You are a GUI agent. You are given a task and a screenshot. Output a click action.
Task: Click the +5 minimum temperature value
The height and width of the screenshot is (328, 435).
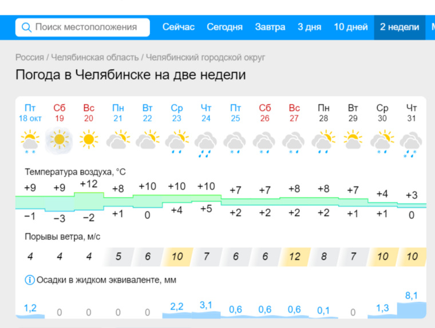(x=206, y=209)
